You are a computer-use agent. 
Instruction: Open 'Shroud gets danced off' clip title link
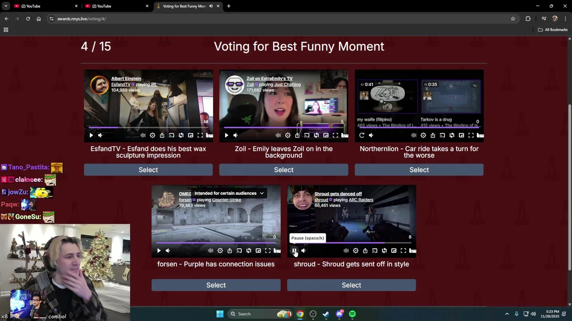(x=338, y=194)
